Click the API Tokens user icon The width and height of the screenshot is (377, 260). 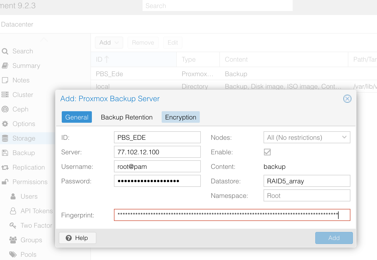(13, 211)
